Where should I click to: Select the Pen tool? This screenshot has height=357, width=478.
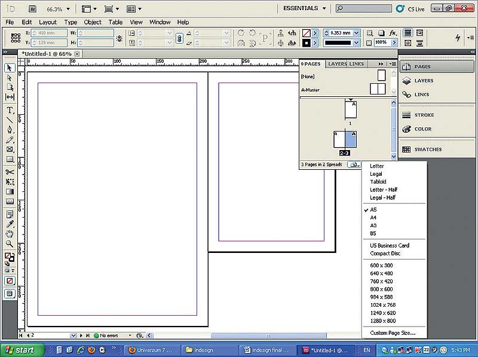pos(10,130)
